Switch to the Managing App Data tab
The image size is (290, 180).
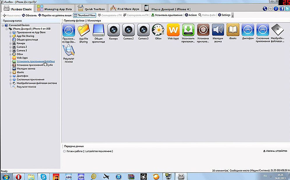point(55,9)
